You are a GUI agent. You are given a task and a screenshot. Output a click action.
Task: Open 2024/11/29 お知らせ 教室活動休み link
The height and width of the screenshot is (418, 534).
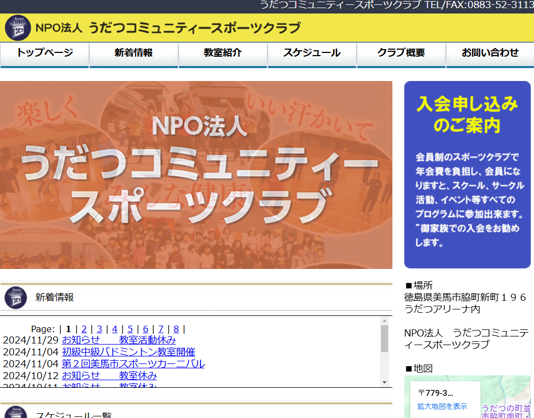coord(119,340)
